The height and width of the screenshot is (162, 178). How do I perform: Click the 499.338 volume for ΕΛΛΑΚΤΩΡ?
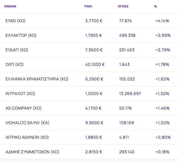pyautogui.click(x=127, y=35)
